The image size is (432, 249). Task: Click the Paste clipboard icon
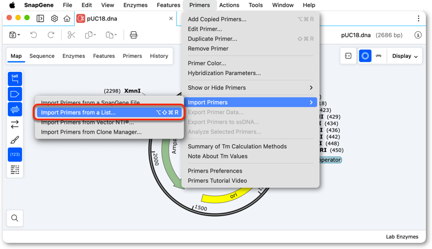pos(109,35)
